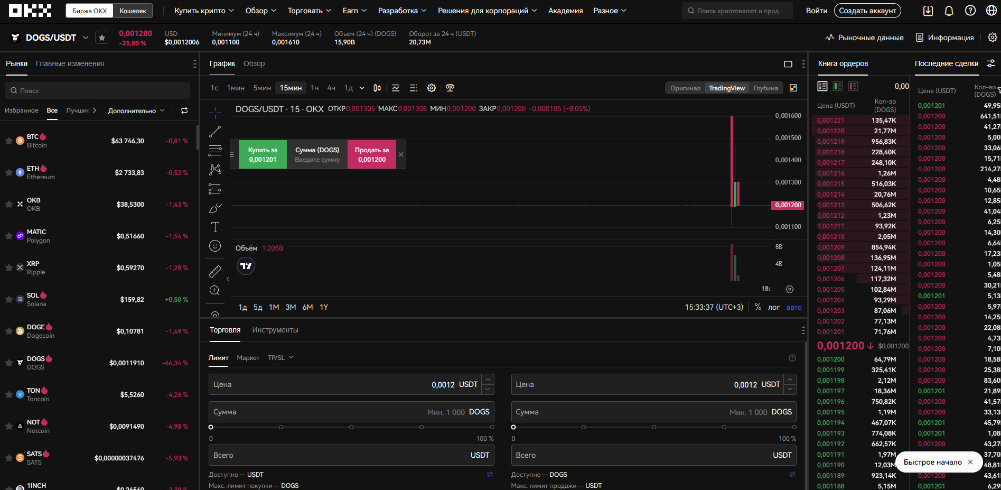1001x490 pixels.
Task: Open the Дополнительно market filter dropdown
Action: coord(136,110)
